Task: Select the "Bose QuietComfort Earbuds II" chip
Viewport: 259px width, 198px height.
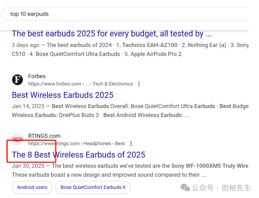Action: (x=93, y=187)
